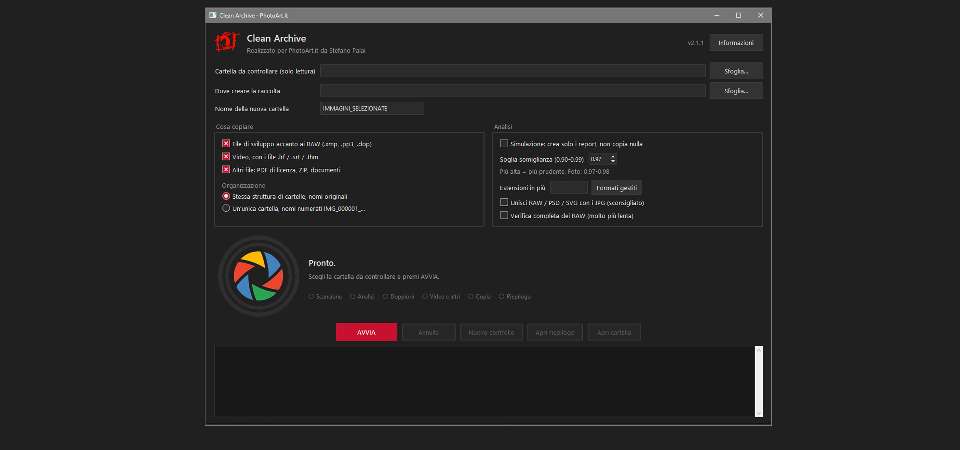960x450 pixels.
Task: Browse for the folder to check
Action: 736,71
